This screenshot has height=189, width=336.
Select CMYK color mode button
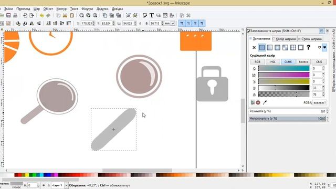click(288, 62)
